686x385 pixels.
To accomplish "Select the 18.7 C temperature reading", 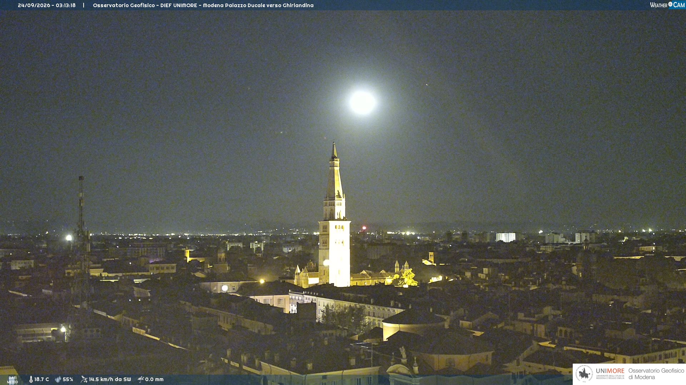I will click(x=41, y=379).
